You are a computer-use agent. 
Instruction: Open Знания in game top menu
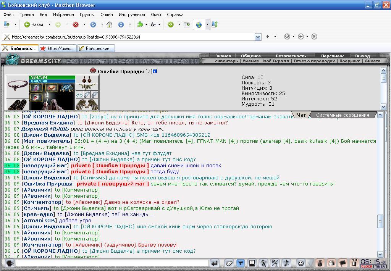[x=223, y=56]
